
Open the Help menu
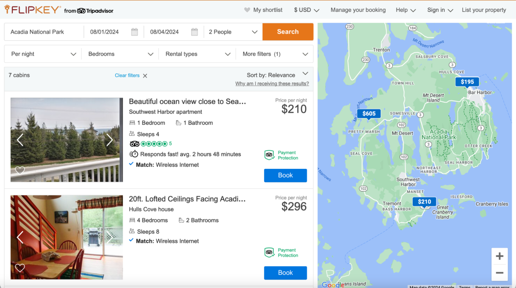(406, 10)
